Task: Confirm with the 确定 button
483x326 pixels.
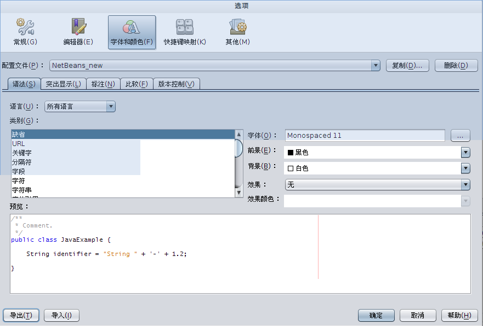Action: (x=376, y=315)
